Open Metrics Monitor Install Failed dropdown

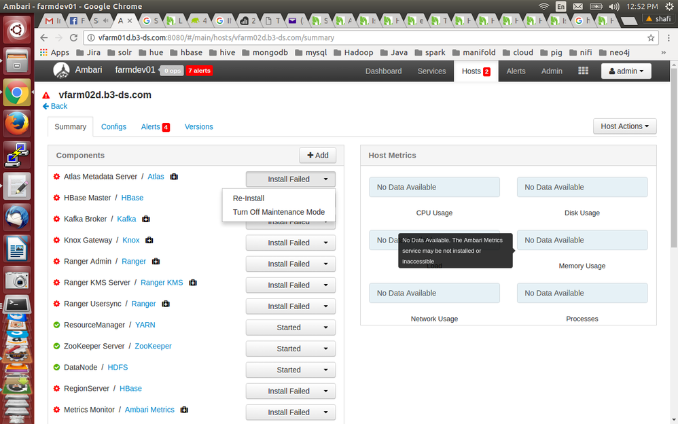pos(291,412)
